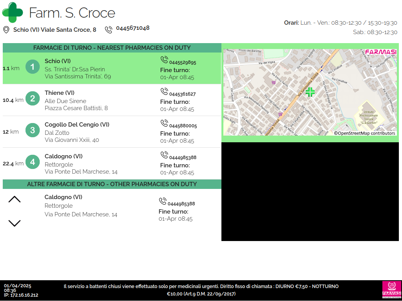Select the number 2 badge for Thiene
Image resolution: width=402 pixels, height=301 pixels.
33,99
